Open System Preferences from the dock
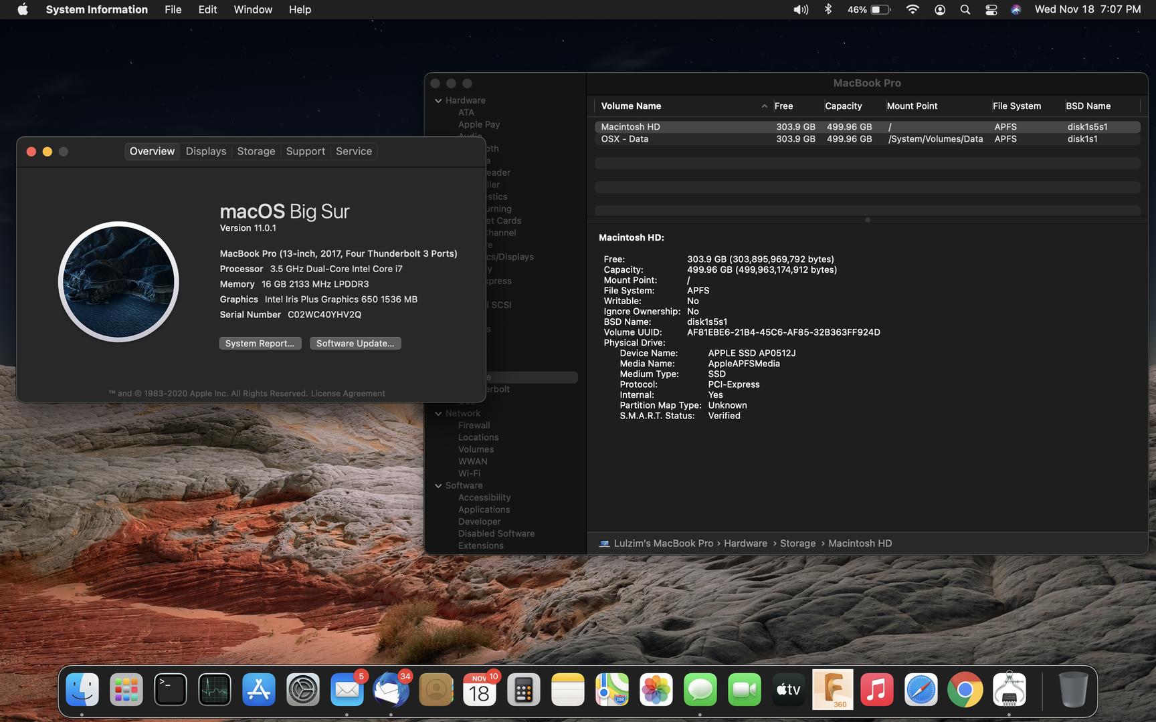 point(303,689)
